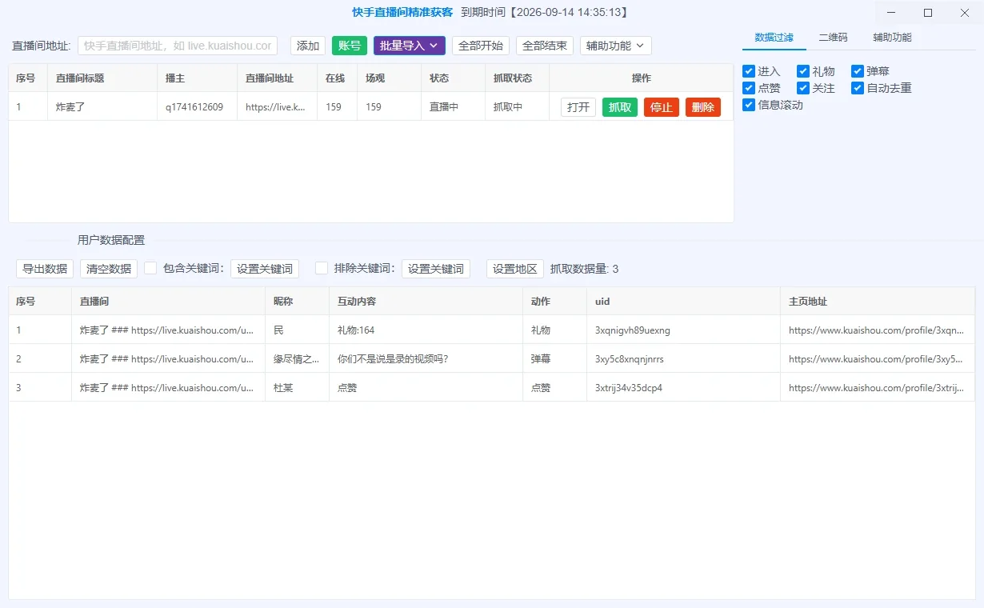Toggle the 点赞 filter checkbox
This screenshot has height=608, width=984.
coord(749,88)
